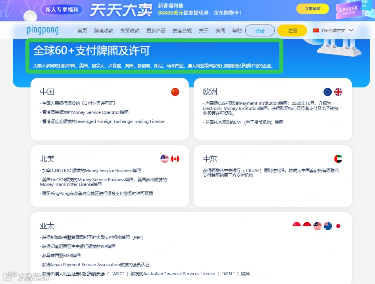The height and width of the screenshot is (284, 375).
Task: Click the 立即抽奖 banner button
Action: tap(313, 9)
